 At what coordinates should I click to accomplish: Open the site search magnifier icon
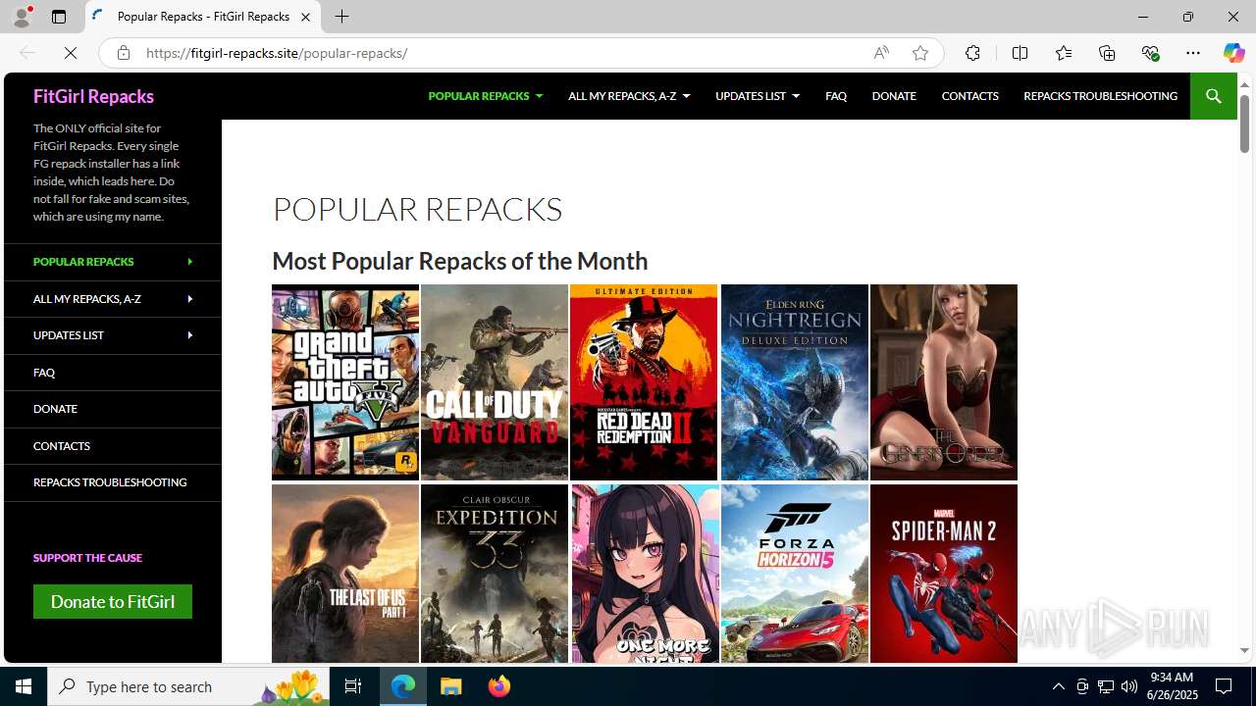click(1213, 96)
